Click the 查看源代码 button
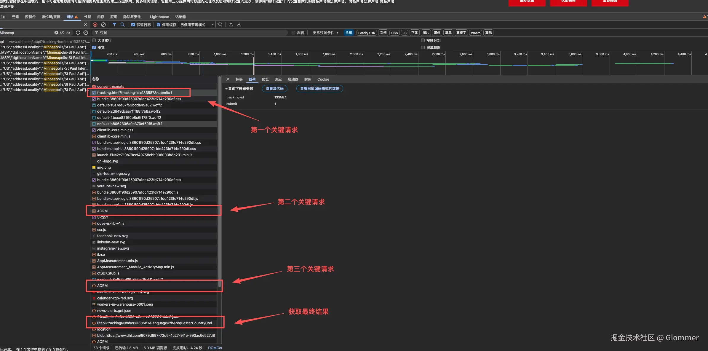Viewport: 708px width, 351px height. pos(274,89)
